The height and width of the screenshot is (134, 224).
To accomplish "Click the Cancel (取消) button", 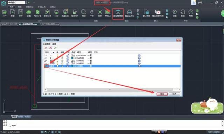I will click(174, 94).
